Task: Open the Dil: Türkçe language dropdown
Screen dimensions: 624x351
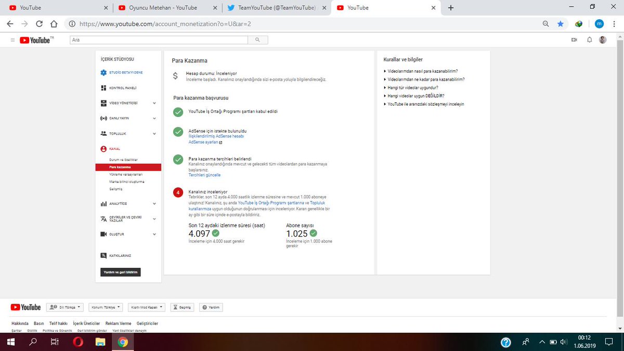Action: (x=65, y=307)
